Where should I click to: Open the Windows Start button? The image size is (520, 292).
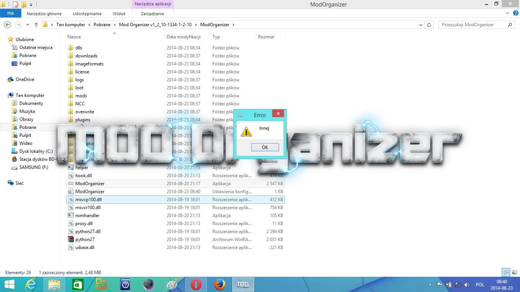tap(9, 284)
